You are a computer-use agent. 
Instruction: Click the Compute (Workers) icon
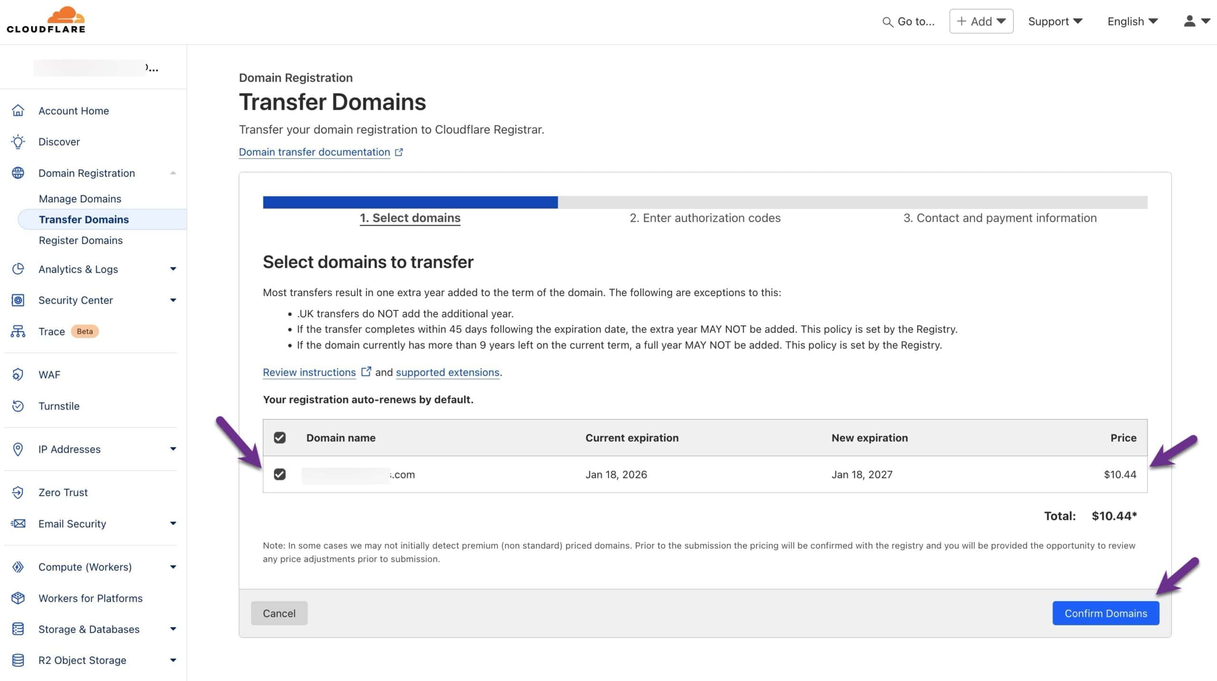[18, 567]
